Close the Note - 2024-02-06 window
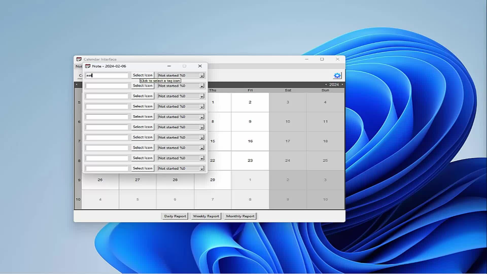This screenshot has width=487, height=274. (x=200, y=66)
